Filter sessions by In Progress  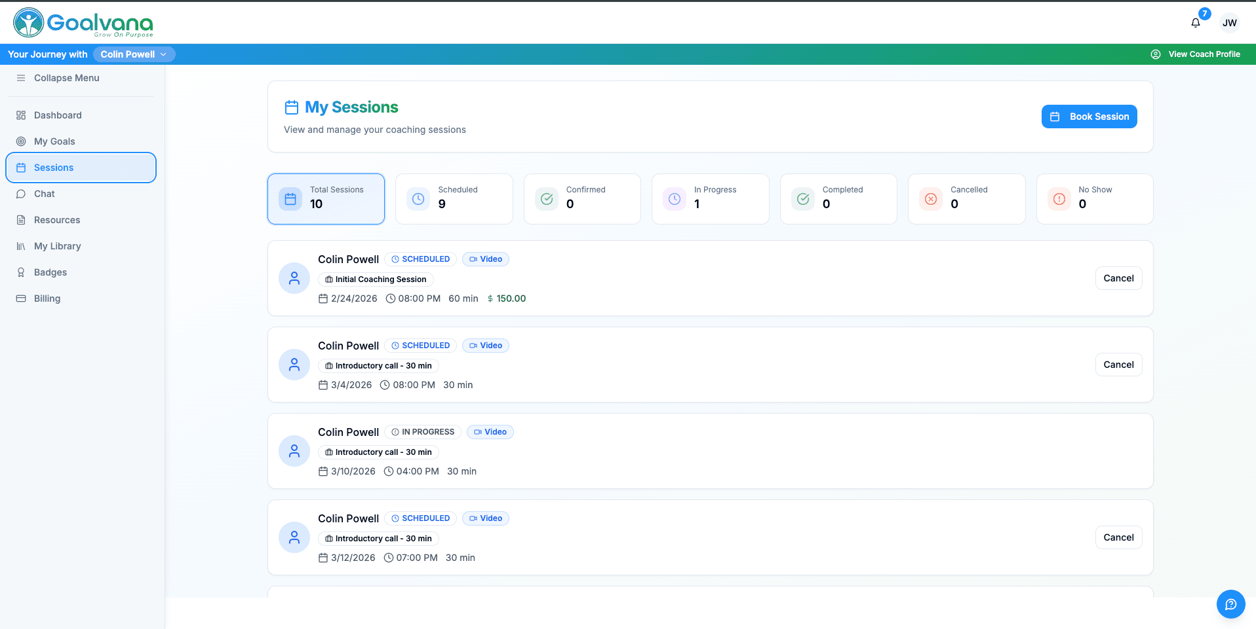710,199
